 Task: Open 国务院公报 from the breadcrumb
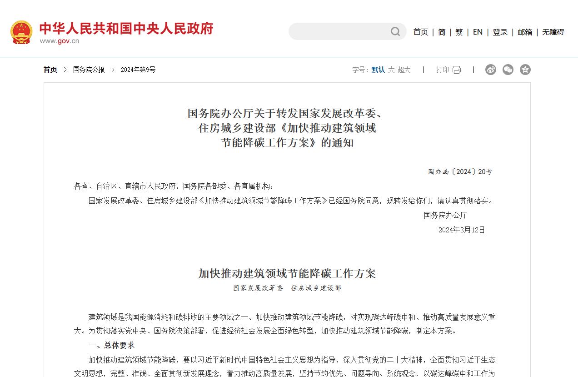click(x=88, y=70)
